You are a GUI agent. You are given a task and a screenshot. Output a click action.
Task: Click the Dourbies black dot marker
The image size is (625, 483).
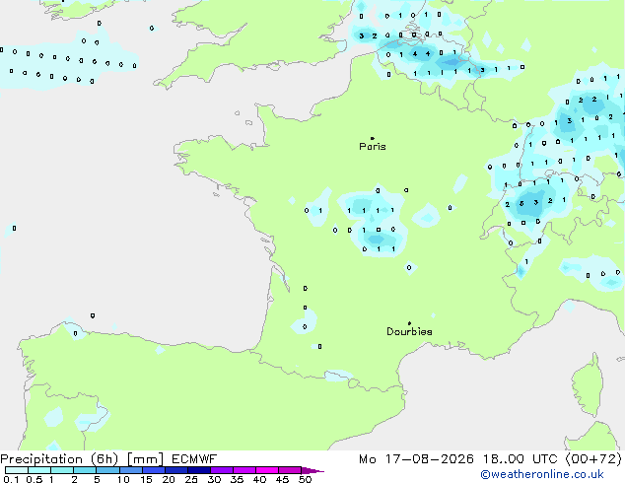[x=409, y=323]
